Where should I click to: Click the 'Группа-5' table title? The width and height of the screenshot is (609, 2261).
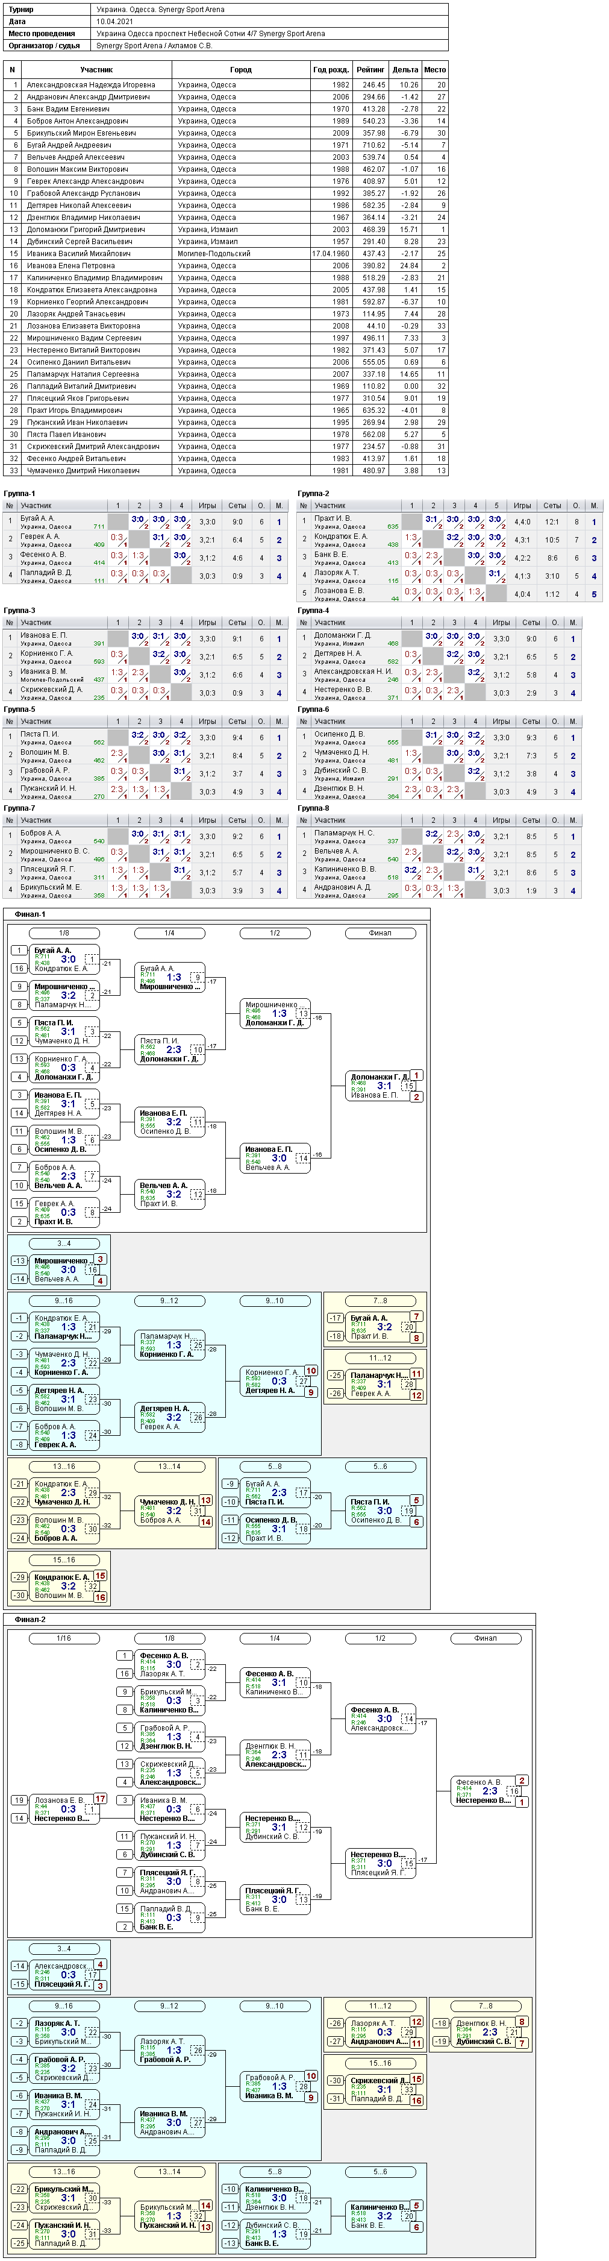pos(20,710)
